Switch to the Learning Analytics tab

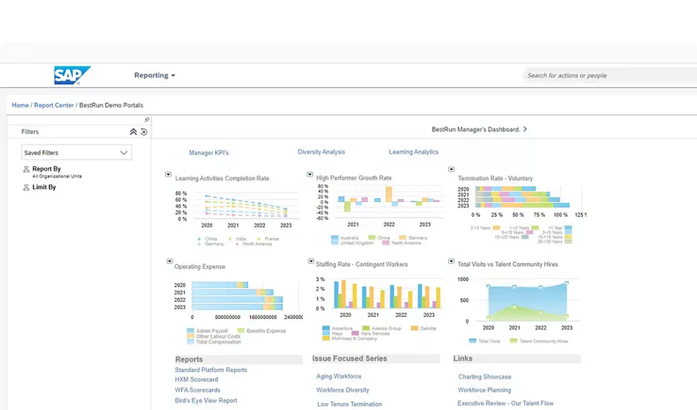(413, 152)
